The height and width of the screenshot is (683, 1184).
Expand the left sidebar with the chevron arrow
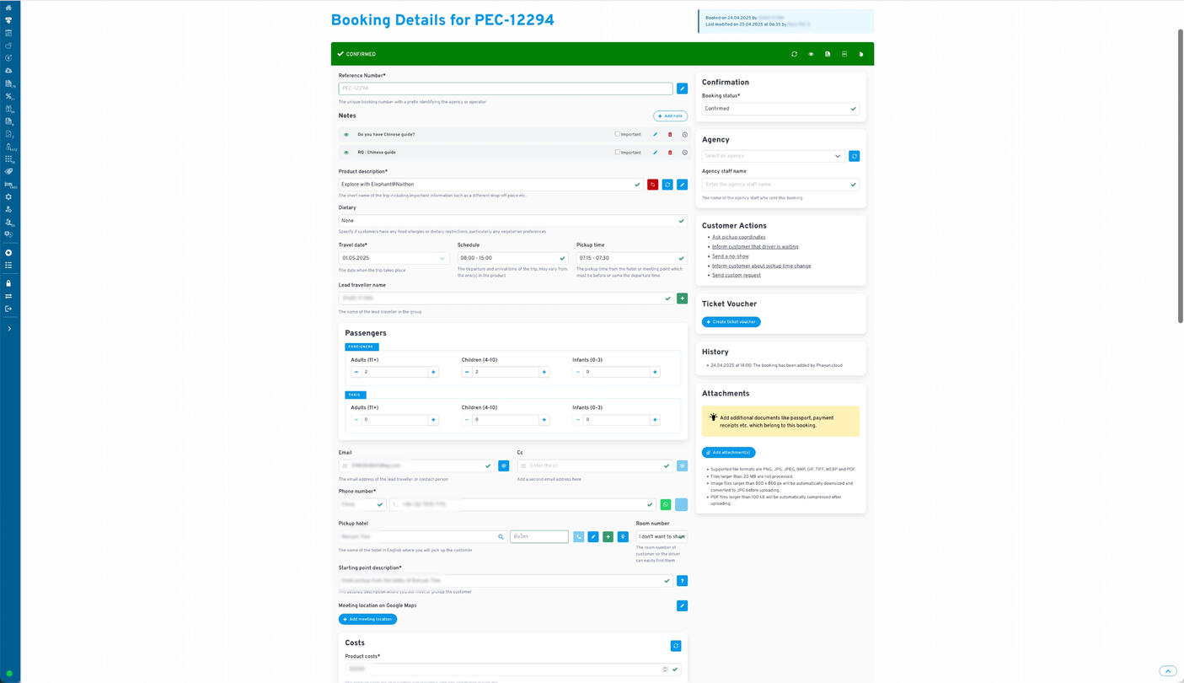[9, 329]
